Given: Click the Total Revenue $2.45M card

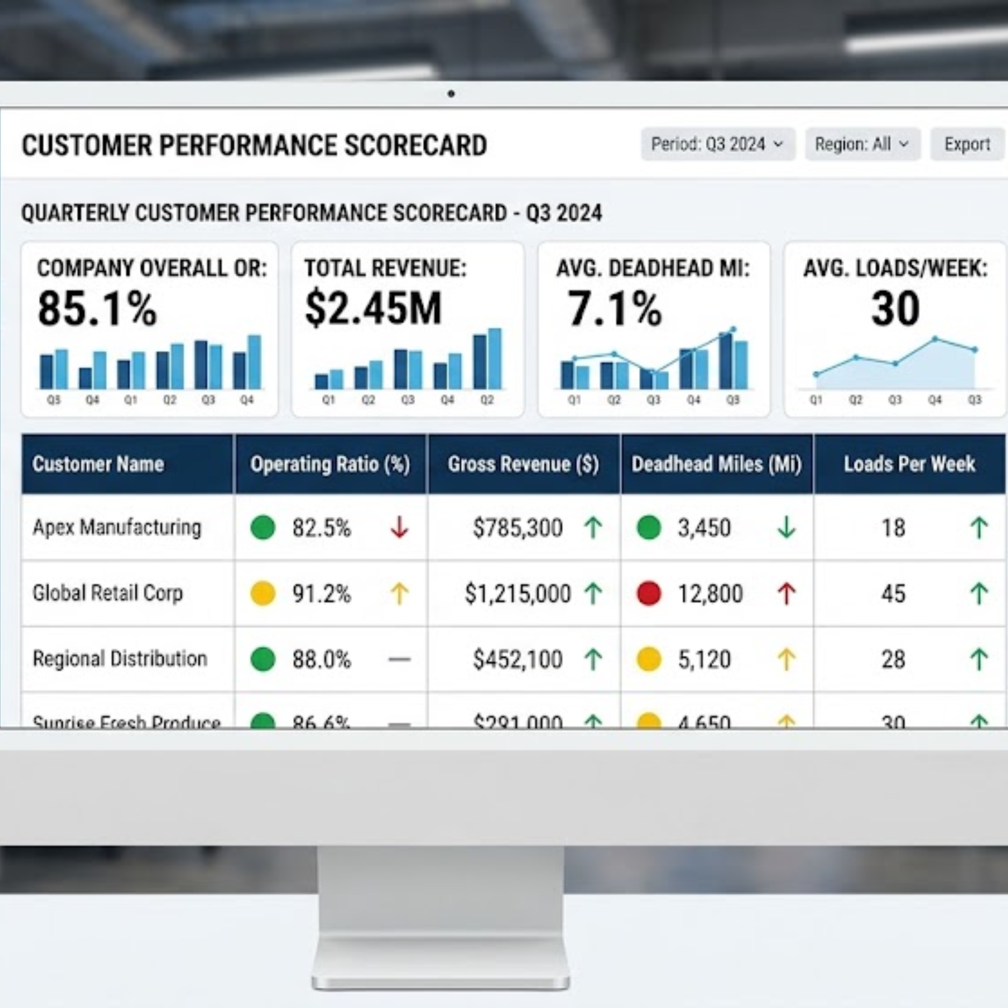Looking at the screenshot, I should point(408,329).
